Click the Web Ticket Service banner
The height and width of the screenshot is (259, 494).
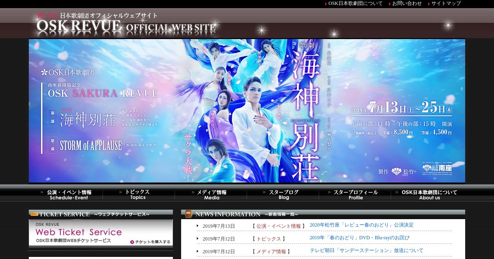tap(101, 233)
